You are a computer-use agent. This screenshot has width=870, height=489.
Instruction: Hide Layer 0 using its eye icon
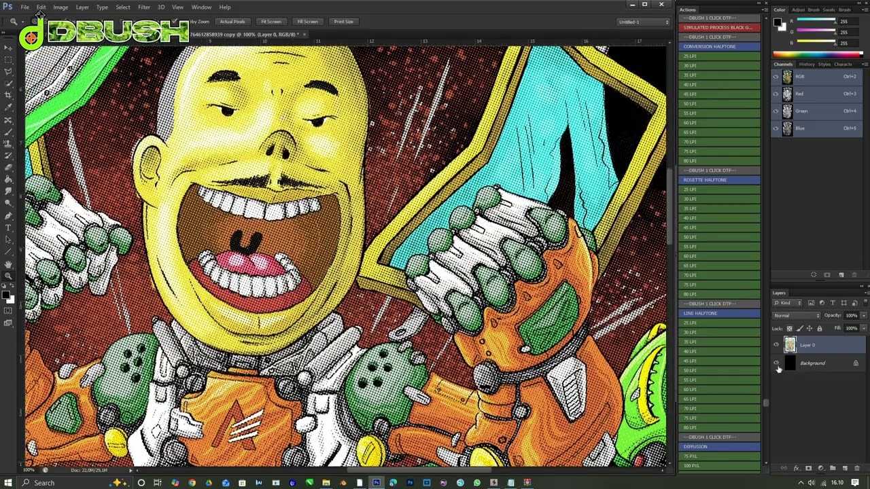pyautogui.click(x=776, y=345)
